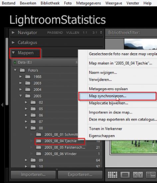This screenshot has height=183, width=157.
Task: Expand the Catalogus panel
Action: (x=13, y=42)
